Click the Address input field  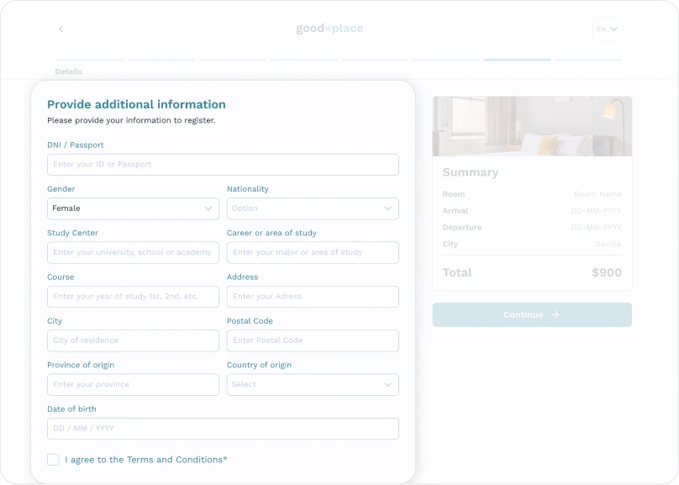(313, 297)
